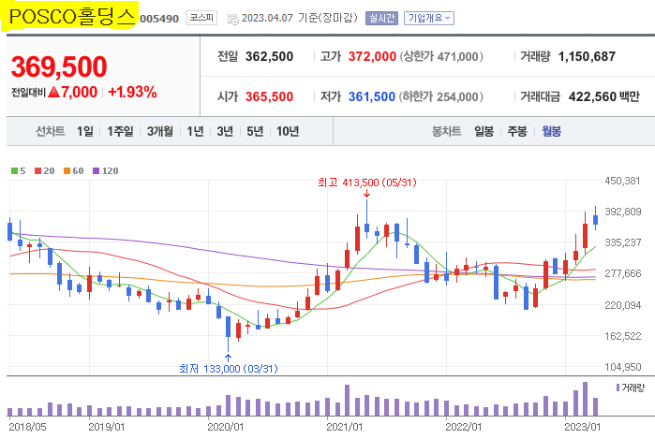Click the 2019/01 date axis label
Image resolution: width=655 pixels, height=439 pixels.
point(106,427)
